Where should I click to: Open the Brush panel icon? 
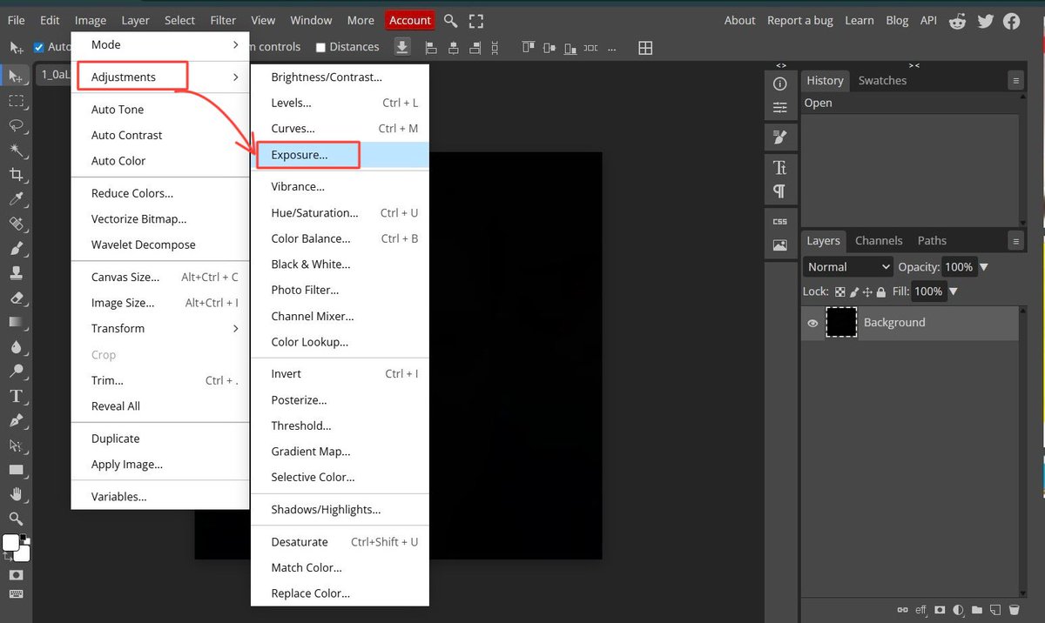pyautogui.click(x=780, y=137)
